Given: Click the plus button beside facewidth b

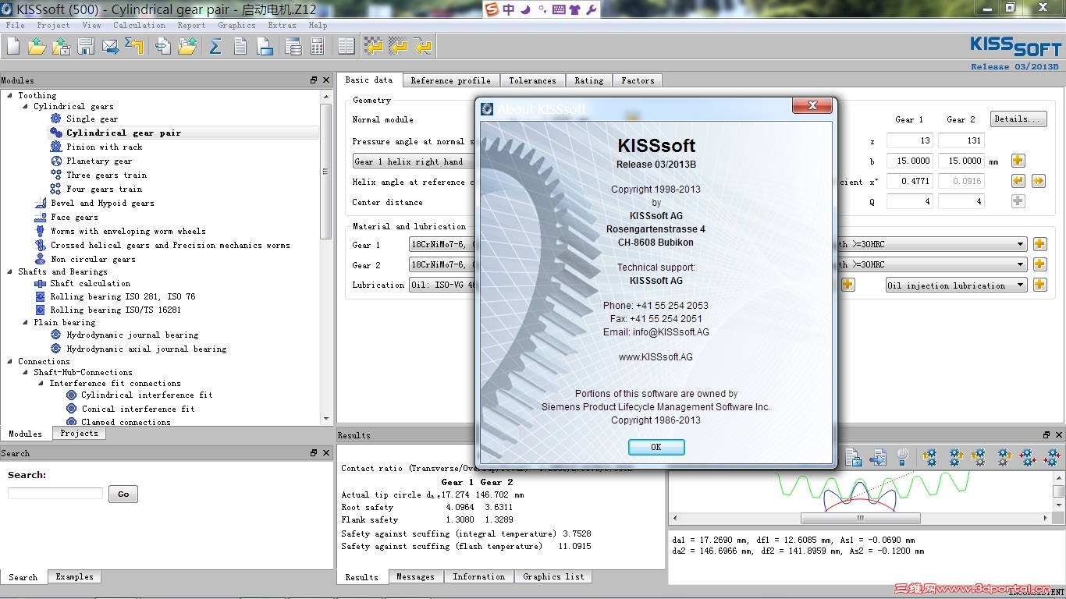Looking at the screenshot, I should click(x=1018, y=161).
